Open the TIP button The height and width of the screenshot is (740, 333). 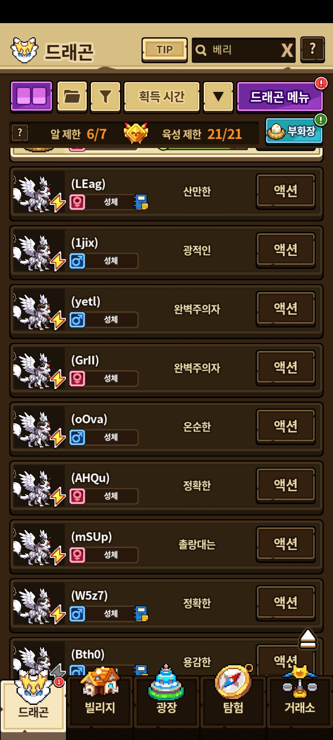[164, 50]
